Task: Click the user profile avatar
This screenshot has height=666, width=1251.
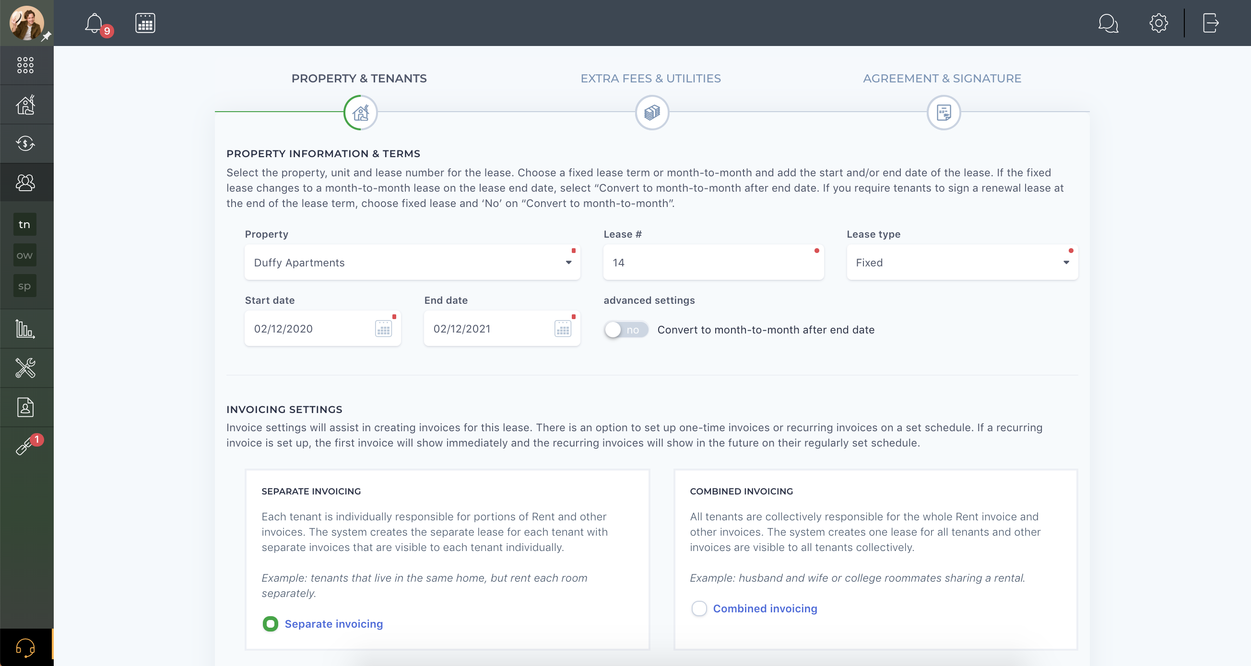Action: (26, 23)
